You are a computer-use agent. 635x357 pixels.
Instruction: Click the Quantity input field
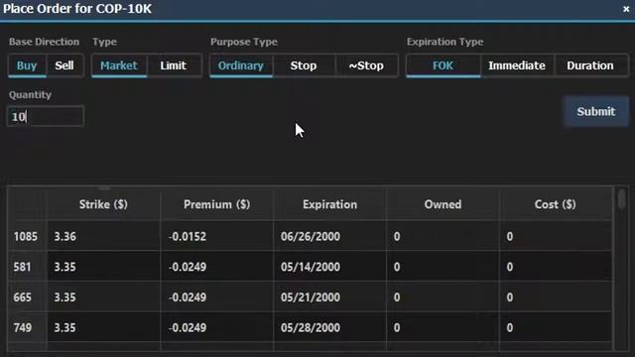coord(46,117)
